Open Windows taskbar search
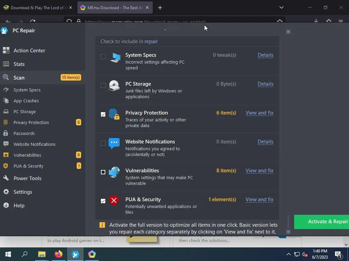The height and width of the screenshot is (261, 349). pyautogui.click(x=25, y=254)
